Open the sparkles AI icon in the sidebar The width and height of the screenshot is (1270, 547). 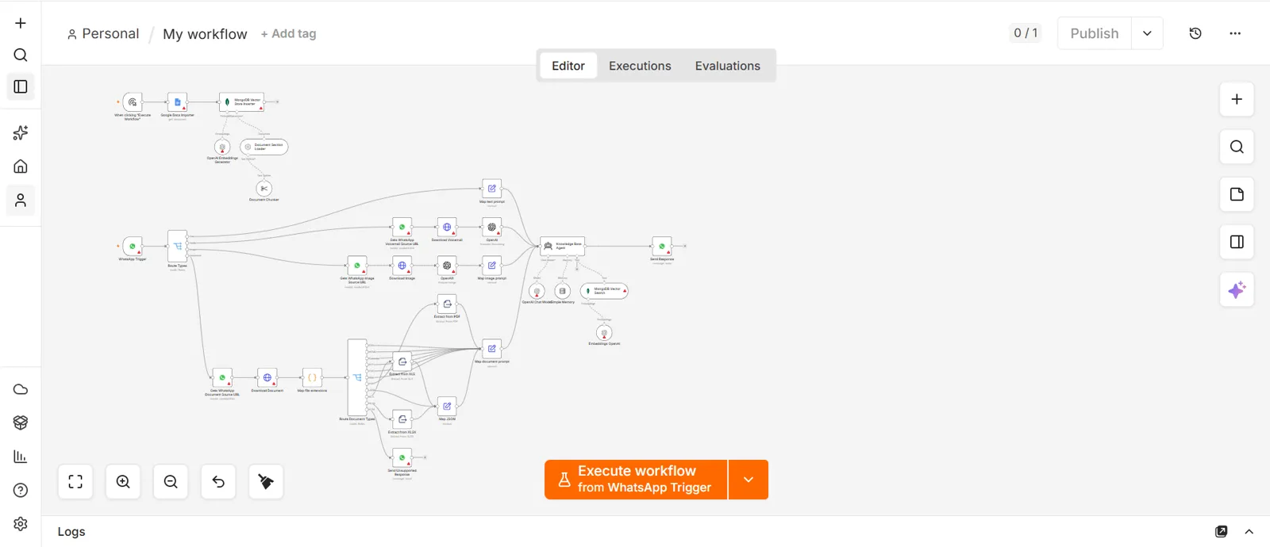click(x=21, y=133)
